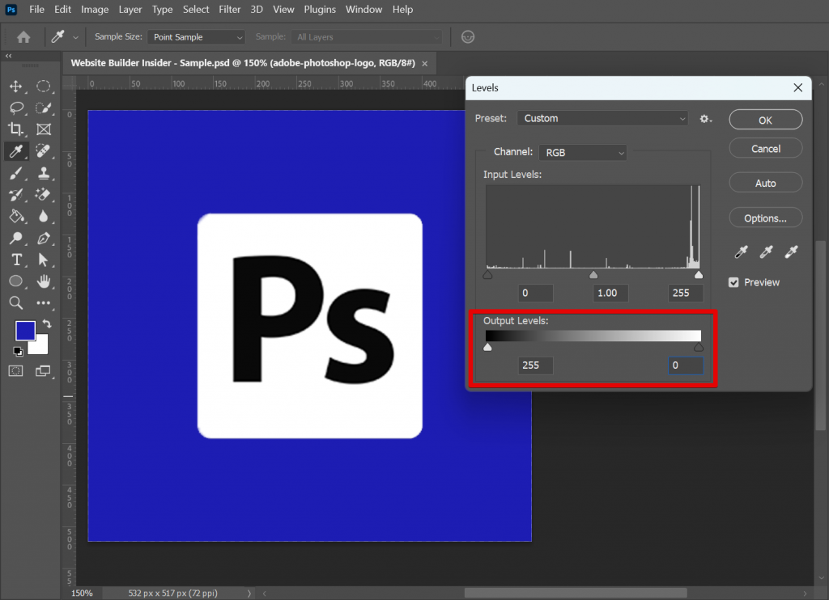This screenshot has width=829, height=600.
Task: Click the input midtone gamma field
Action: 610,293
